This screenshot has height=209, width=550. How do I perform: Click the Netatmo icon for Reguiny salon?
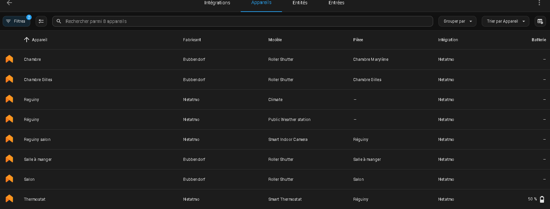point(9,139)
